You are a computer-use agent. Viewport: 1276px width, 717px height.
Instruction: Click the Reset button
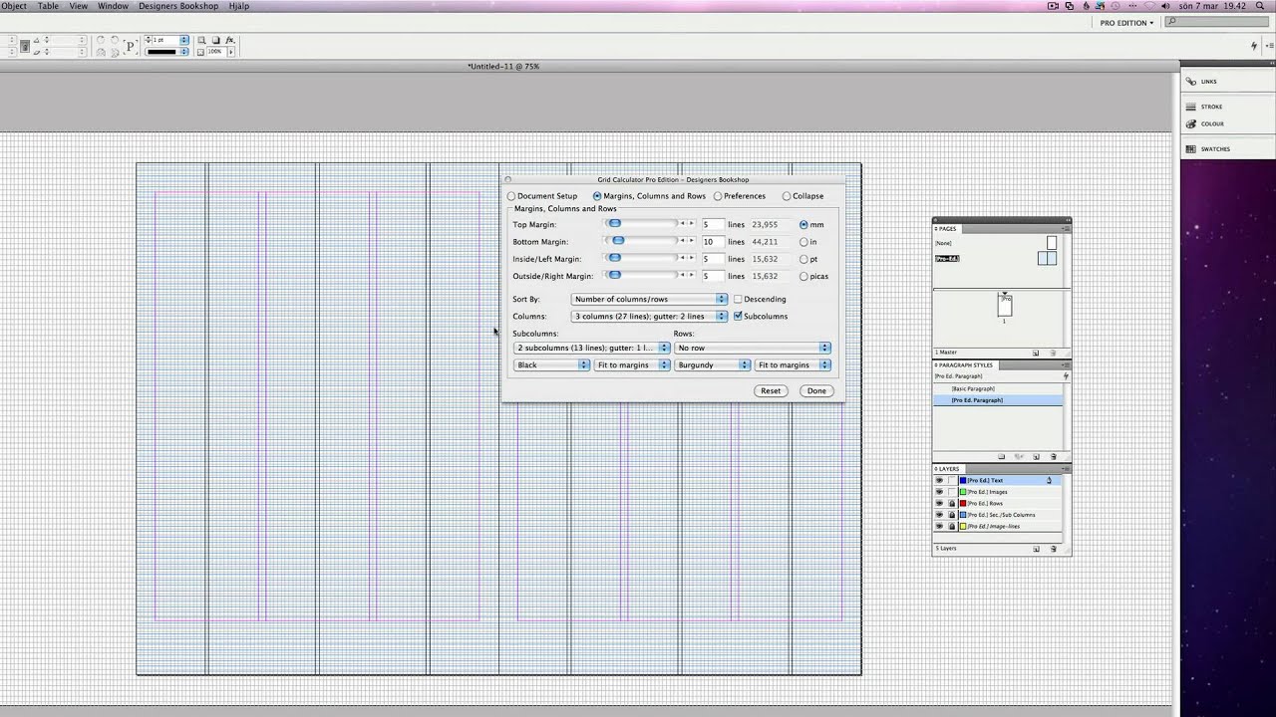(x=771, y=390)
